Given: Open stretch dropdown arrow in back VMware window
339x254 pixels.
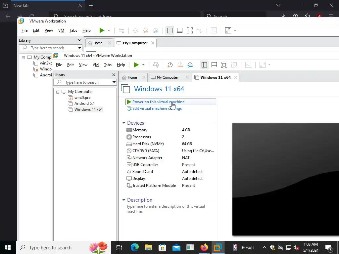Looking at the screenshot, I should click(235, 30).
